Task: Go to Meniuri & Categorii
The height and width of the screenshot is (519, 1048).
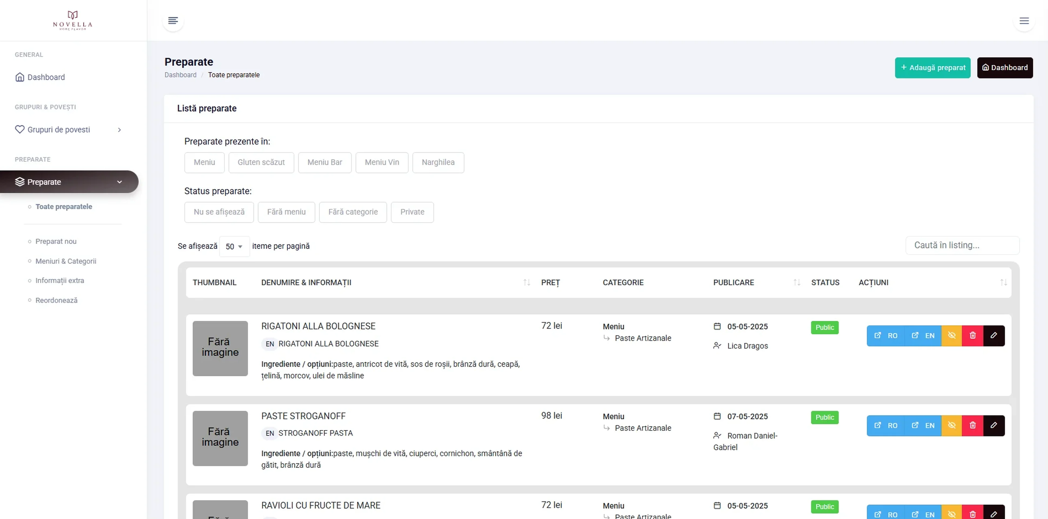Action: pyautogui.click(x=66, y=261)
